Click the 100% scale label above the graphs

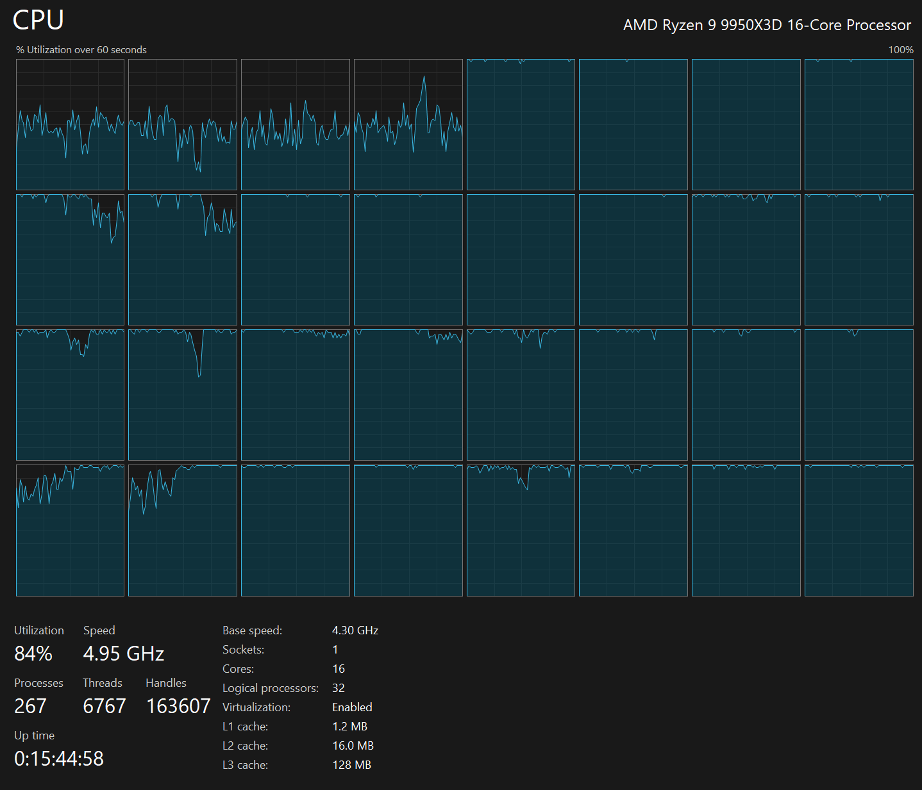(900, 49)
